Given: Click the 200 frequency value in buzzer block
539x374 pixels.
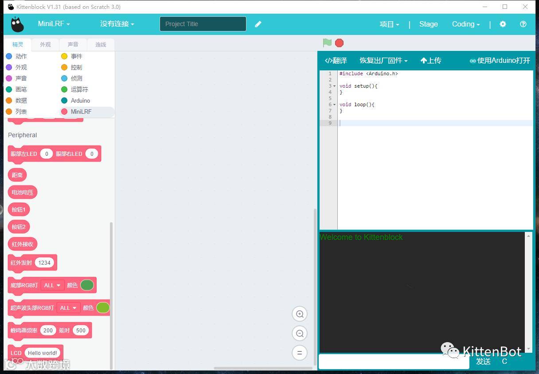Looking at the screenshot, I should point(48,330).
